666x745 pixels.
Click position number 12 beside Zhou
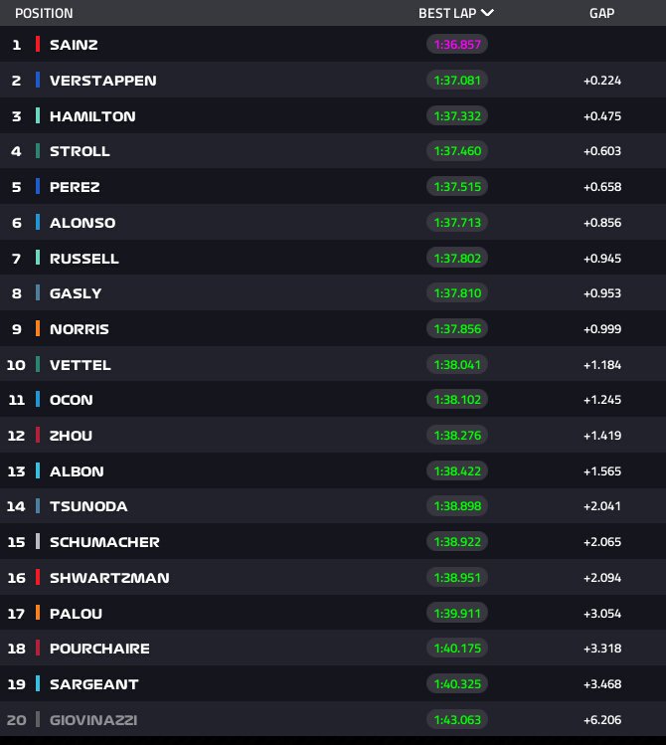[16, 436]
